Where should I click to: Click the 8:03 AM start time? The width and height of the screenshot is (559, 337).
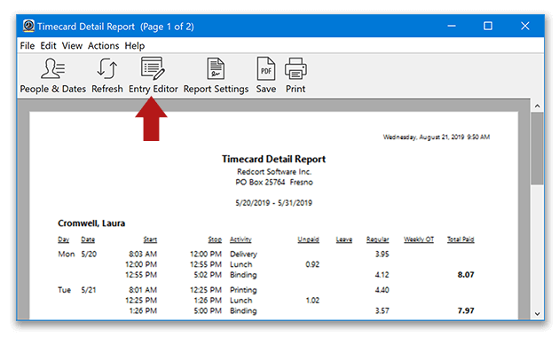pyautogui.click(x=143, y=254)
